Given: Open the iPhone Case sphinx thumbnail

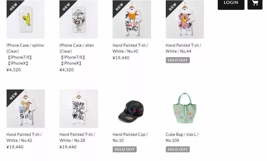Looking at the screenshot, I should (x=26, y=19).
